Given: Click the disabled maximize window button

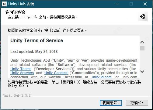Looking at the screenshot, I should 131,4.
